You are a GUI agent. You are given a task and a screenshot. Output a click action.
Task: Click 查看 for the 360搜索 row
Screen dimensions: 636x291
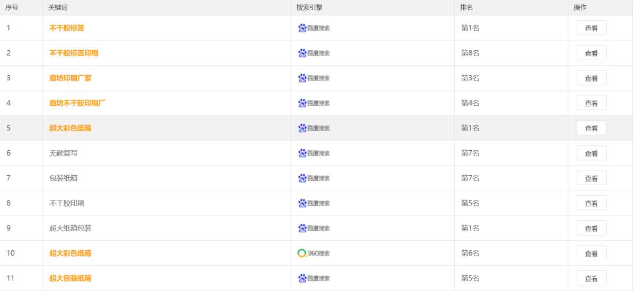pos(591,253)
